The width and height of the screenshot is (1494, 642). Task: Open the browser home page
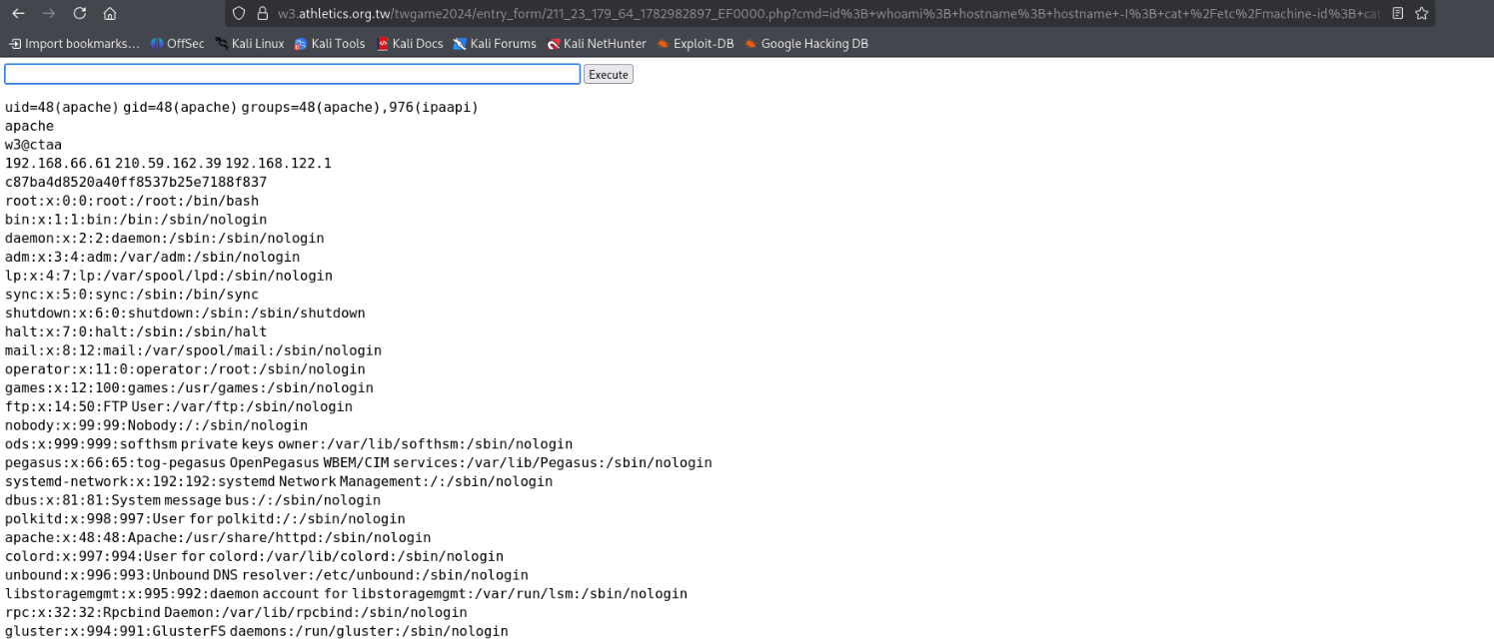[110, 14]
